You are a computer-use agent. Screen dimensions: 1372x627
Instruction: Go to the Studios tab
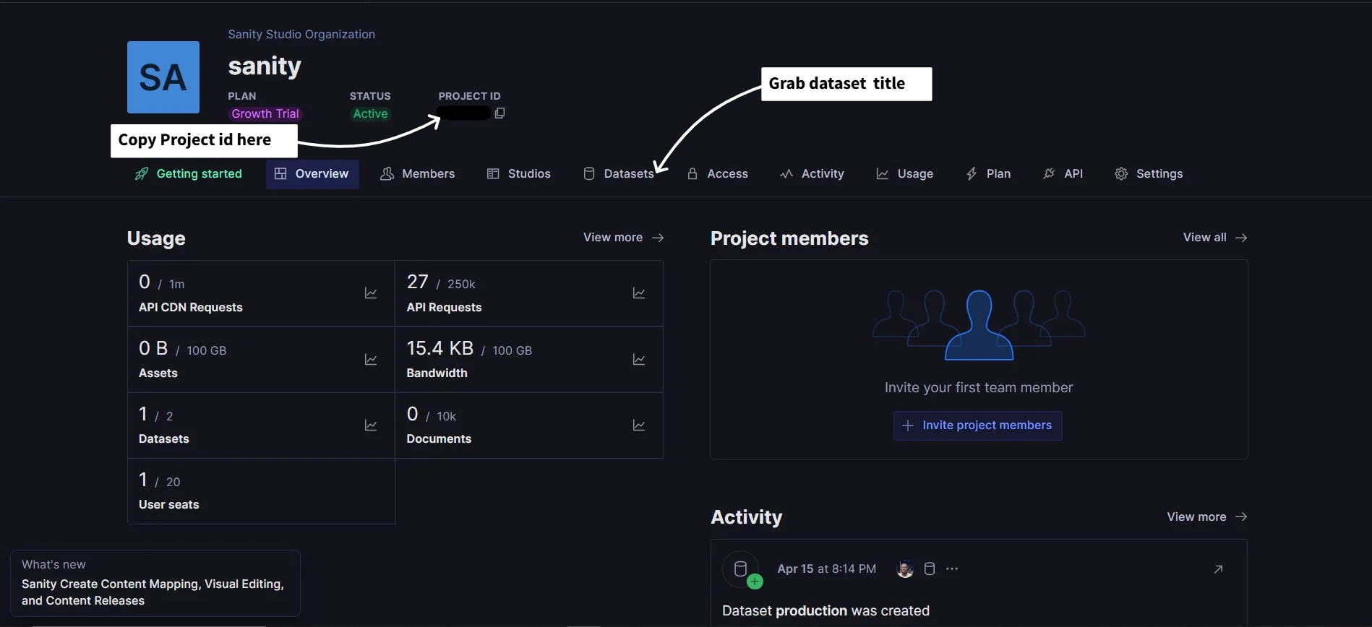click(519, 174)
